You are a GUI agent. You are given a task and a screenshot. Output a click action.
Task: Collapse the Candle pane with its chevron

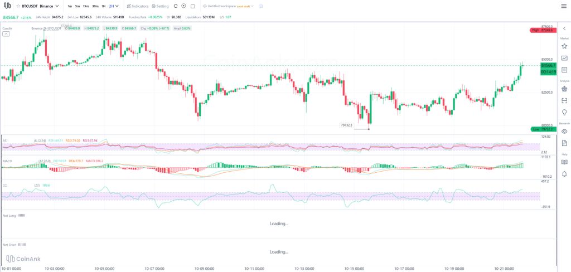click(6, 34)
